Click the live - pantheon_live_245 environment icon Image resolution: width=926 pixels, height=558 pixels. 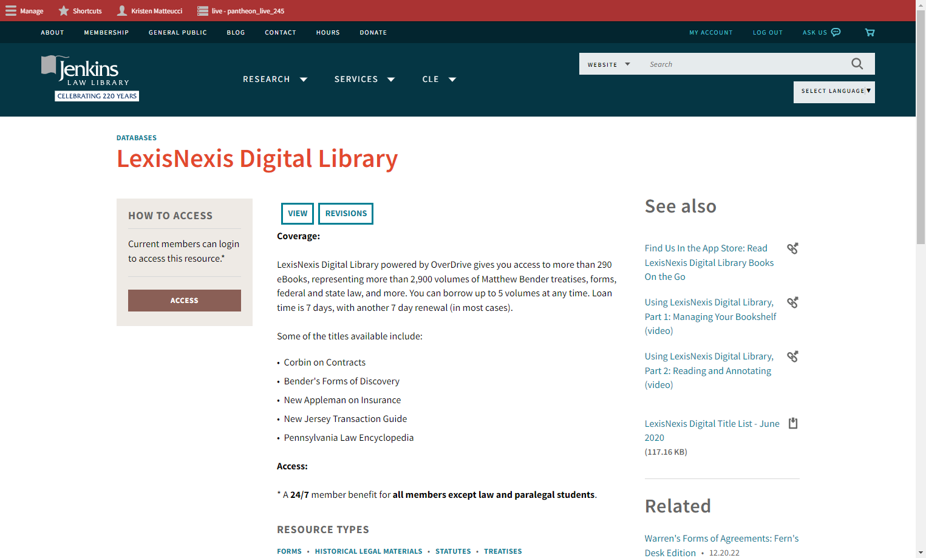click(203, 11)
